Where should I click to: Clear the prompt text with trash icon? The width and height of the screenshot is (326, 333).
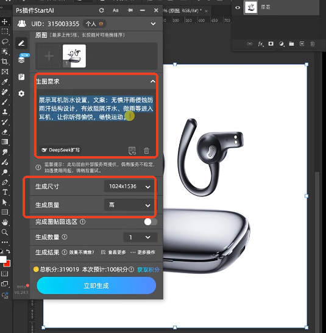146,151
